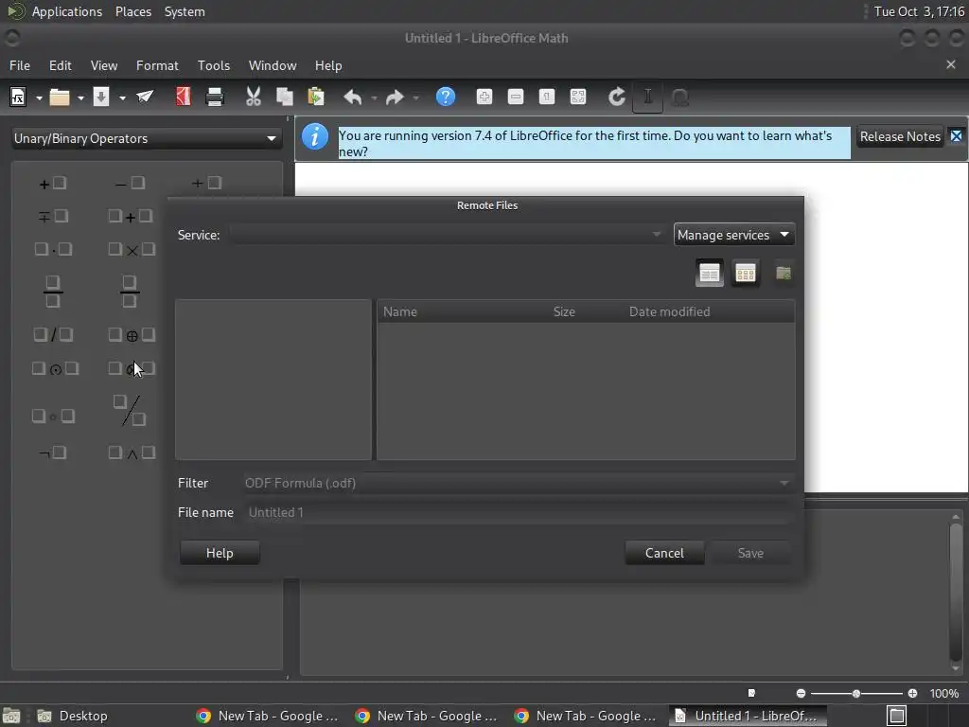Screen dimensions: 969x727
Task: Click the Zoom 100% toolbar icon
Action: pos(547,97)
